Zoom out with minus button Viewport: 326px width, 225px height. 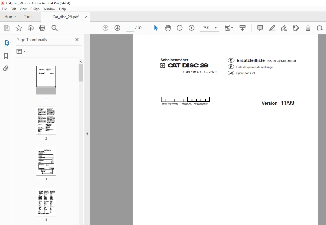click(x=180, y=28)
